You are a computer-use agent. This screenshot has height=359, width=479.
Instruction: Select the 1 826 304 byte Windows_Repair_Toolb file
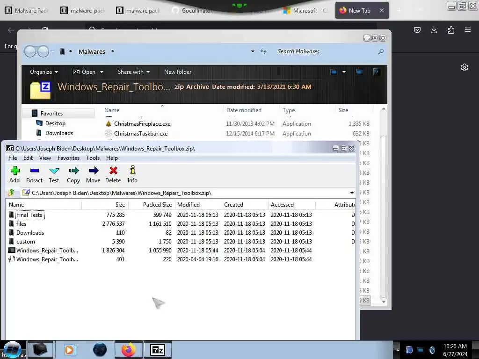click(47, 251)
